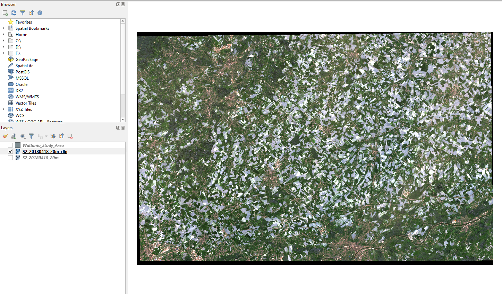Close the Layers panel

(x=123, y=128)
